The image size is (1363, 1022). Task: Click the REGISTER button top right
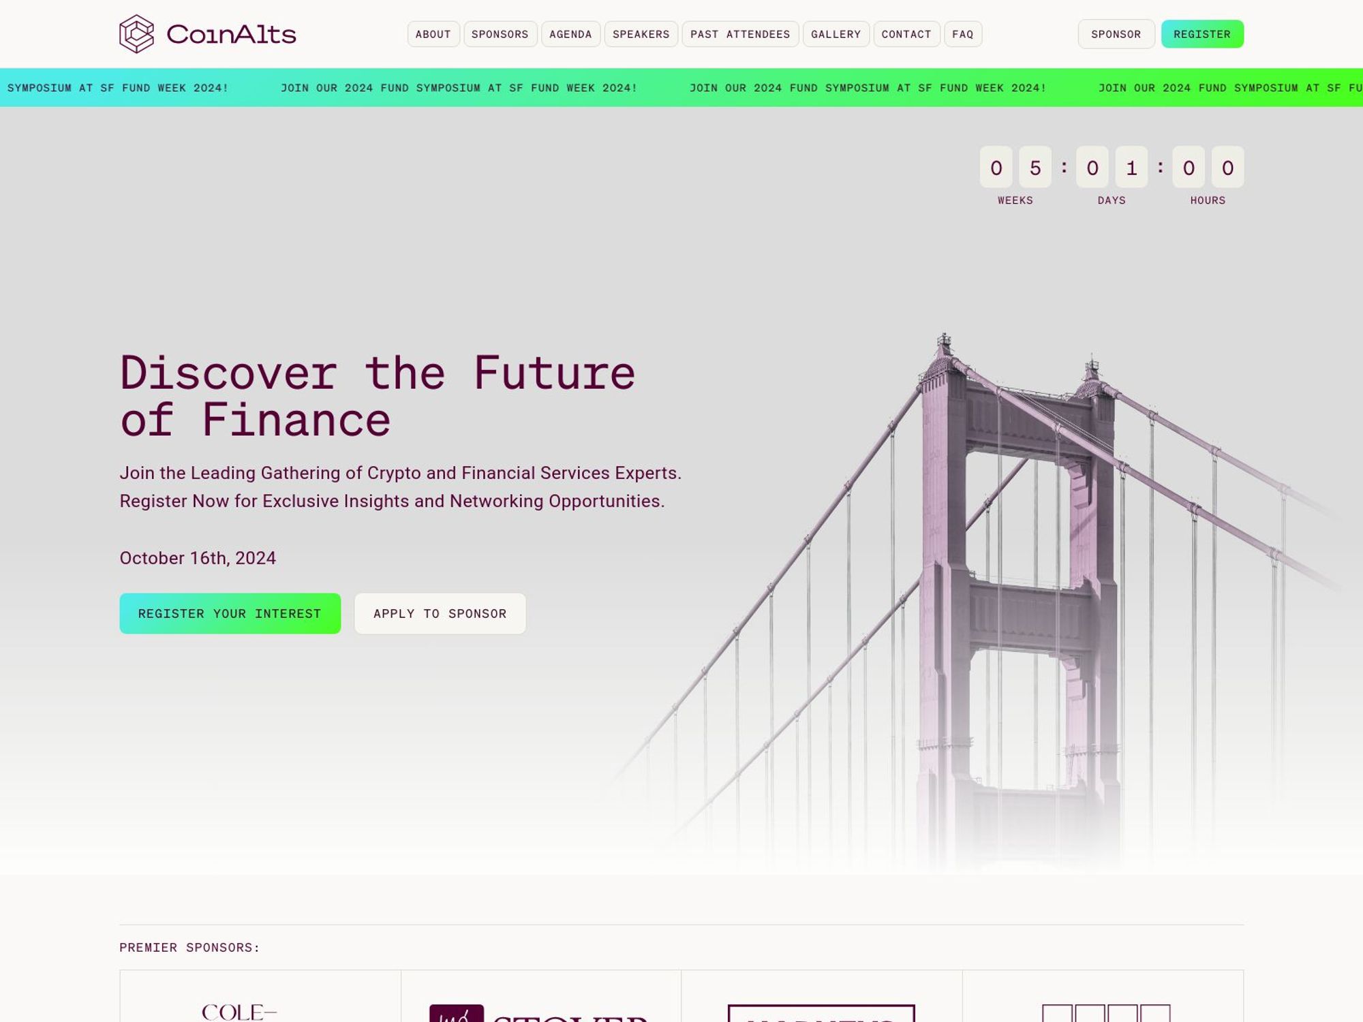click(1202, 33)
